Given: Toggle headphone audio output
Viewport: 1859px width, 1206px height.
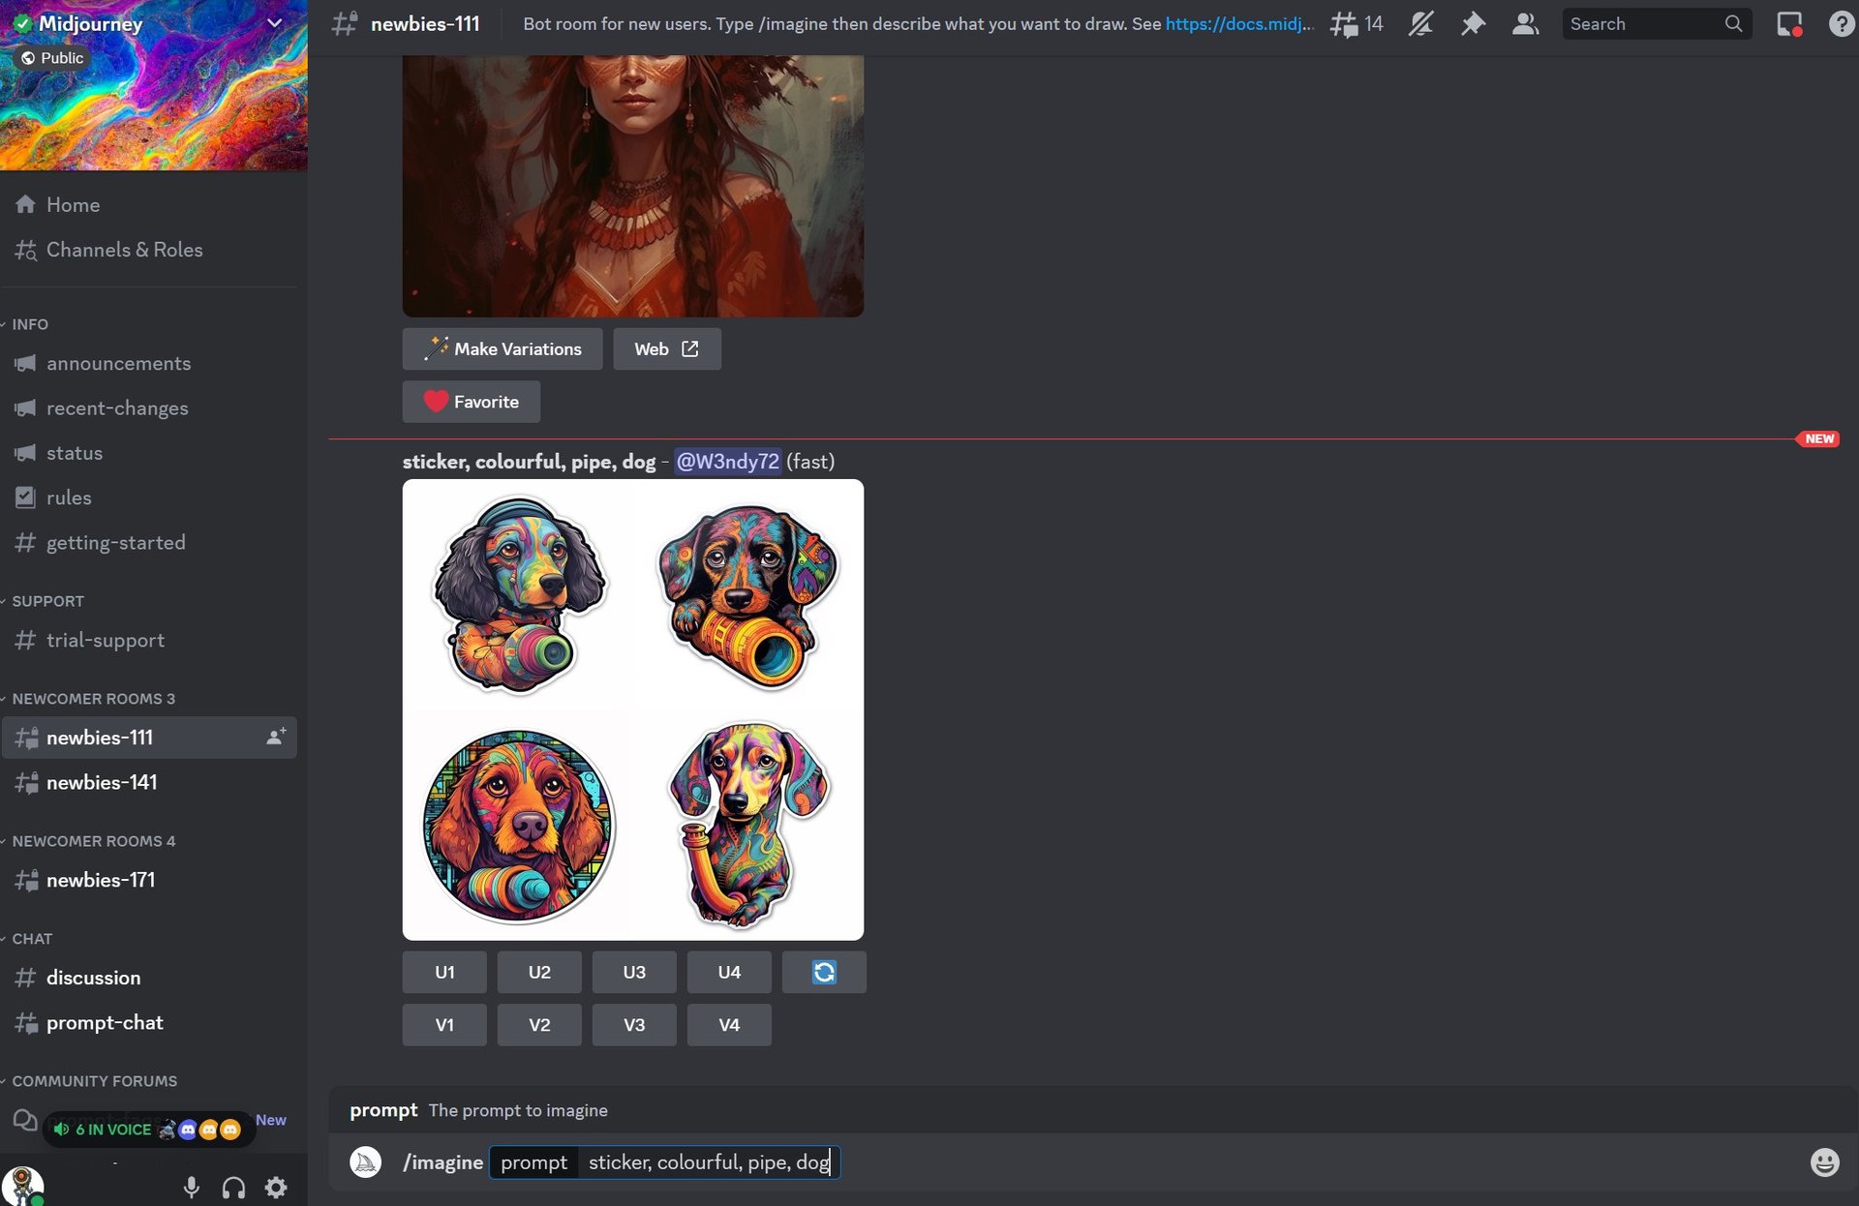Looking at the screenshot, I should [233, 1187].
